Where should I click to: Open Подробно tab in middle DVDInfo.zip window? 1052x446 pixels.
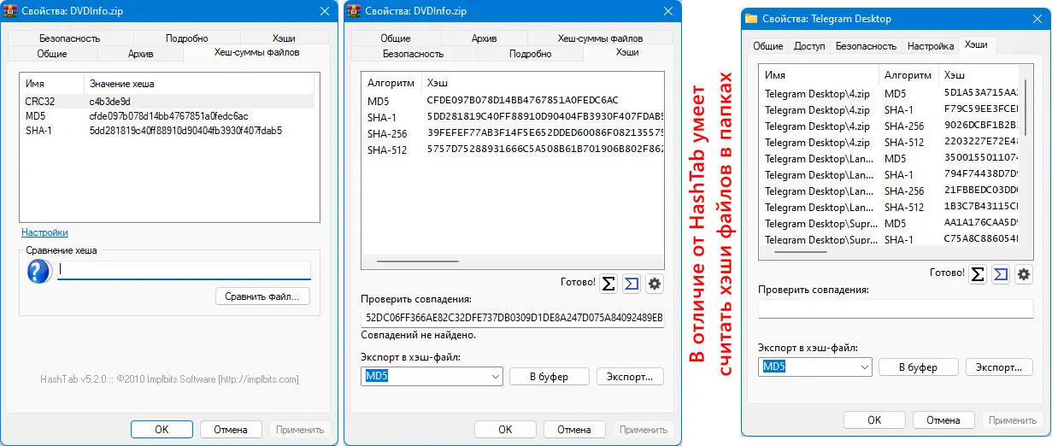(x=530, y=53)
